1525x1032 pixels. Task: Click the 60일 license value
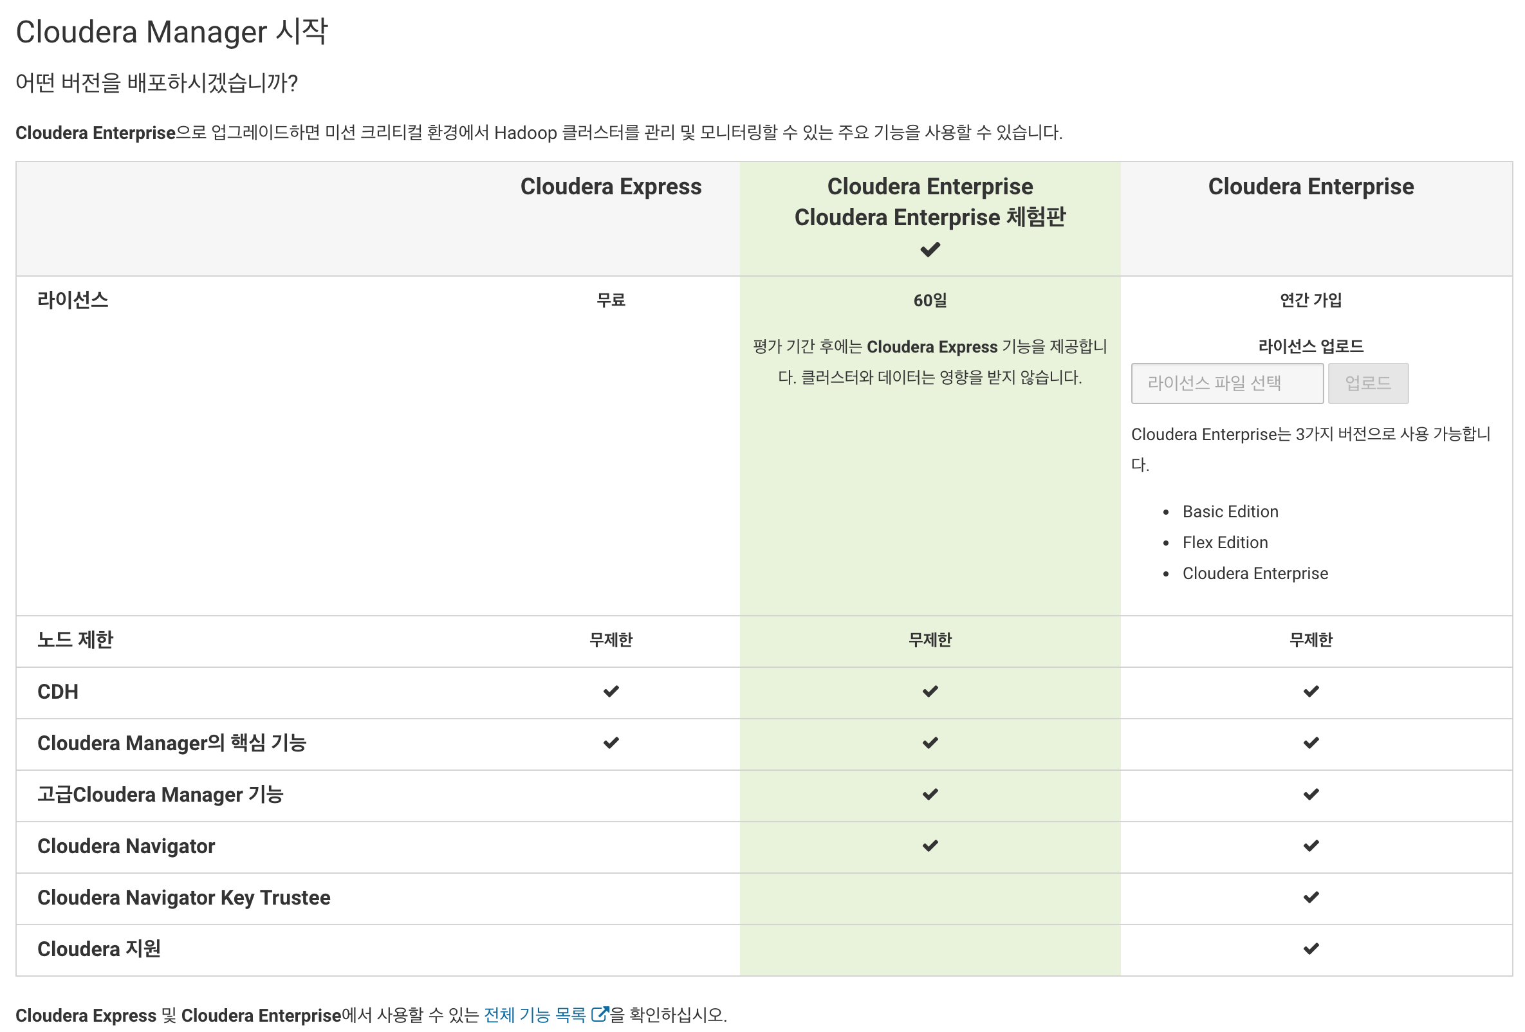tap(930, 300)
